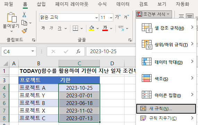Open Insert Function fx button
This screenshot has height=125, width=198.
click(x=78, y=51)
